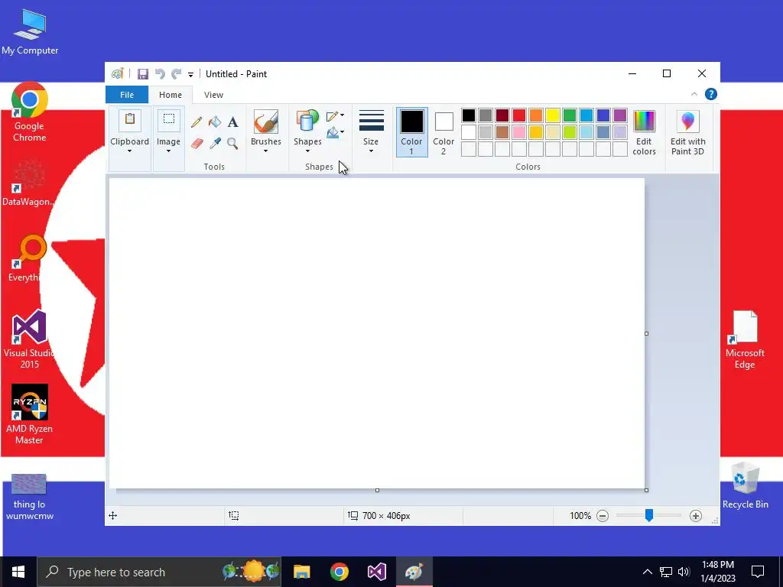Open Customize Quick Access Toolbar dropdown

coord(190,74)
